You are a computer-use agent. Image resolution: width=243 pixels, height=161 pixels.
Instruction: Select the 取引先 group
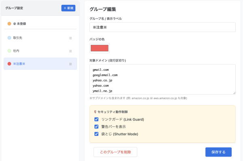(x=40, y=38)
